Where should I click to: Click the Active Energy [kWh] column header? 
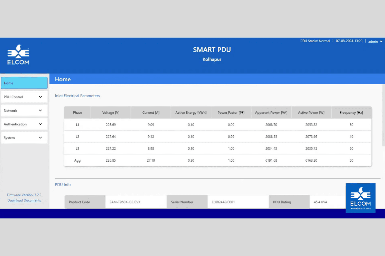191,113
